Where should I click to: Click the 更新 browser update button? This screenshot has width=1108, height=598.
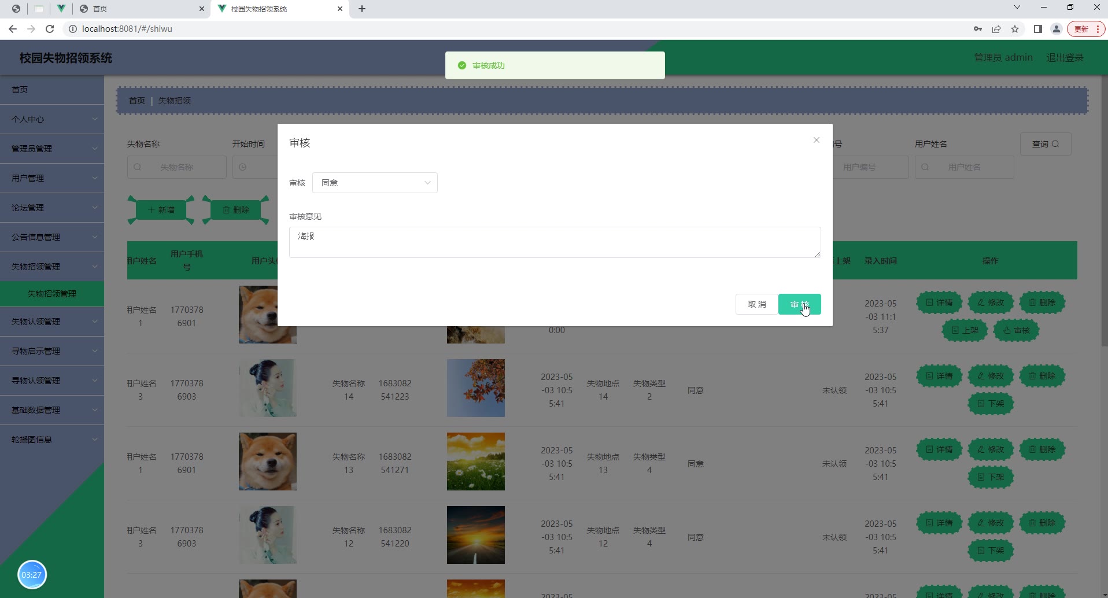point(1086,29)
